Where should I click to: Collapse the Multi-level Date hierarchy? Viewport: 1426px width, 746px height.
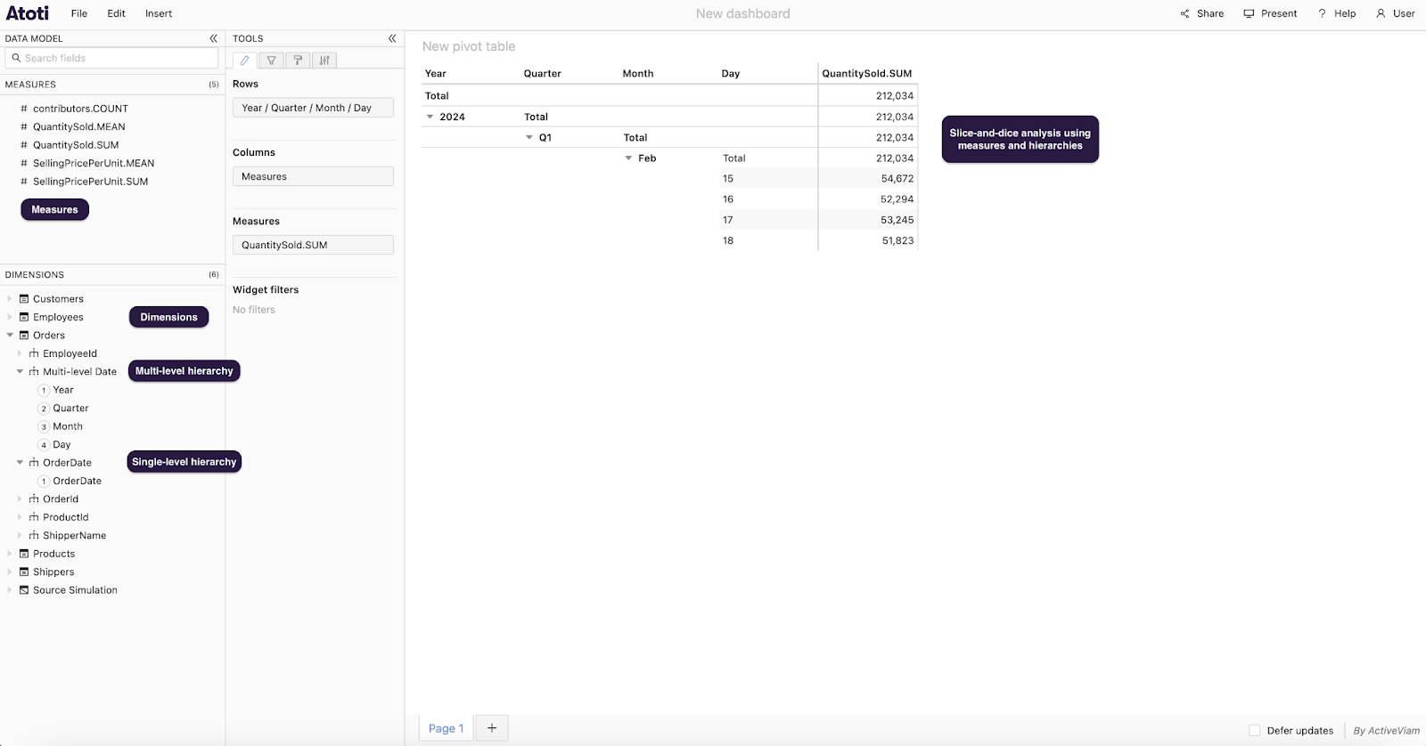[x=20, y=372]
